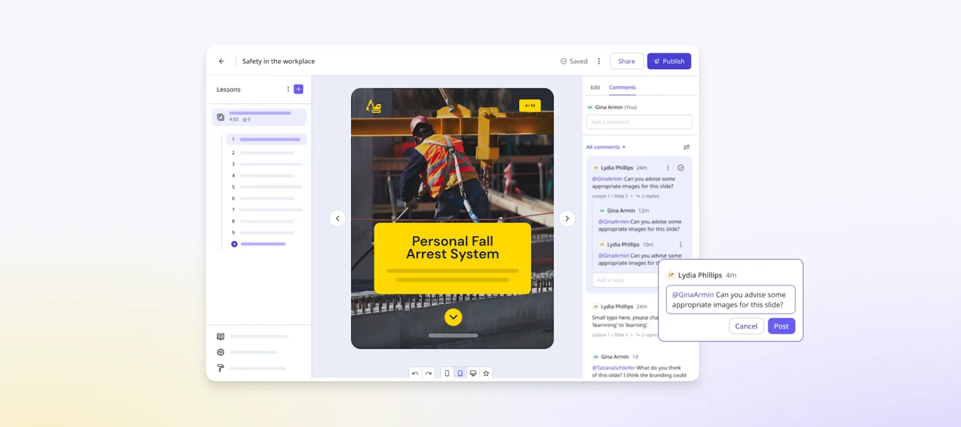This screenshot has width=961, height=427.
Task: Publish the course
Action: click(x=669, y=61)
